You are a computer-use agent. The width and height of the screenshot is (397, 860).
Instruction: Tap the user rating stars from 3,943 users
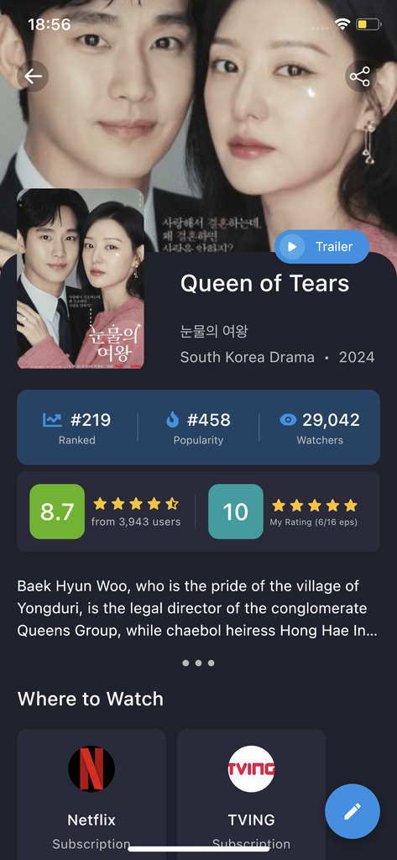(x=136, y=504)
